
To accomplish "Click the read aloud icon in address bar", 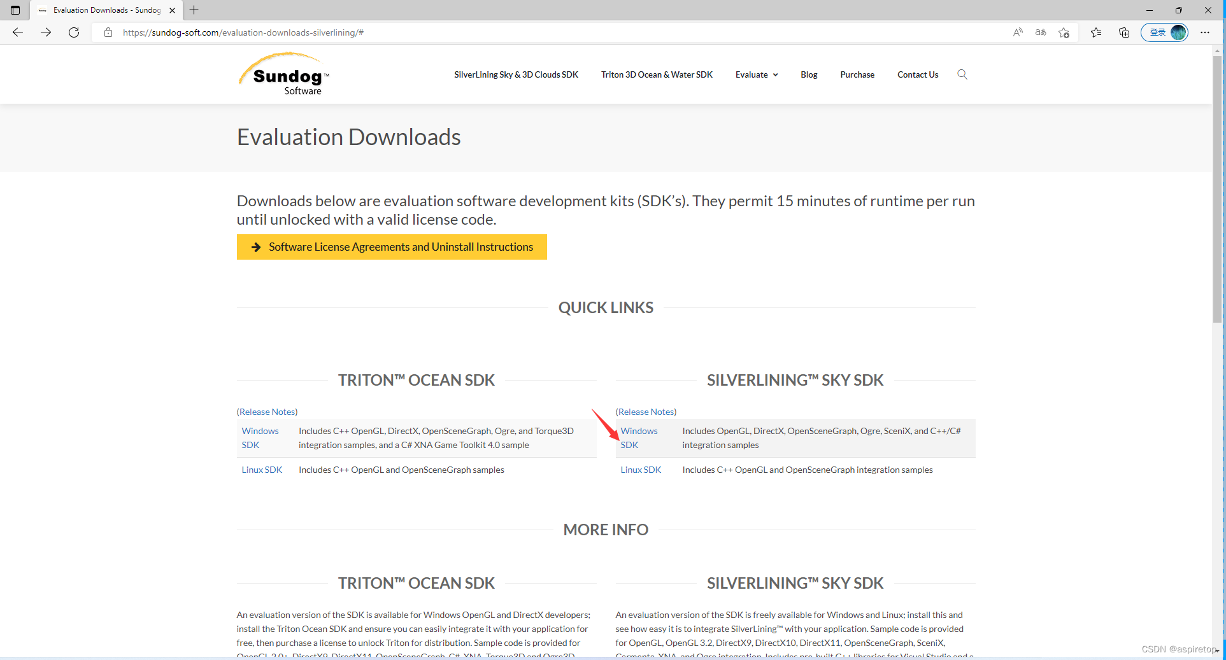I will (1018, 32).
